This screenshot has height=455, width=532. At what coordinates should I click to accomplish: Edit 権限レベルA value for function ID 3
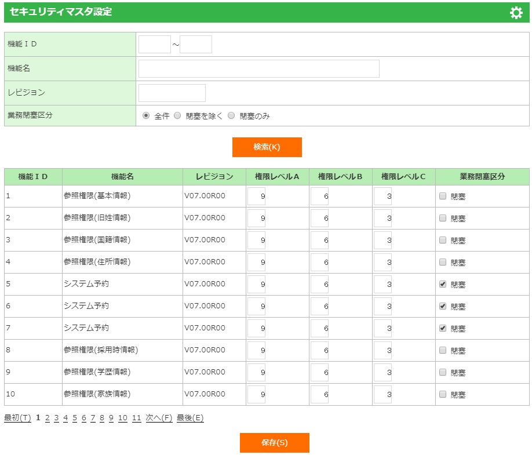(x=256, y=240)
